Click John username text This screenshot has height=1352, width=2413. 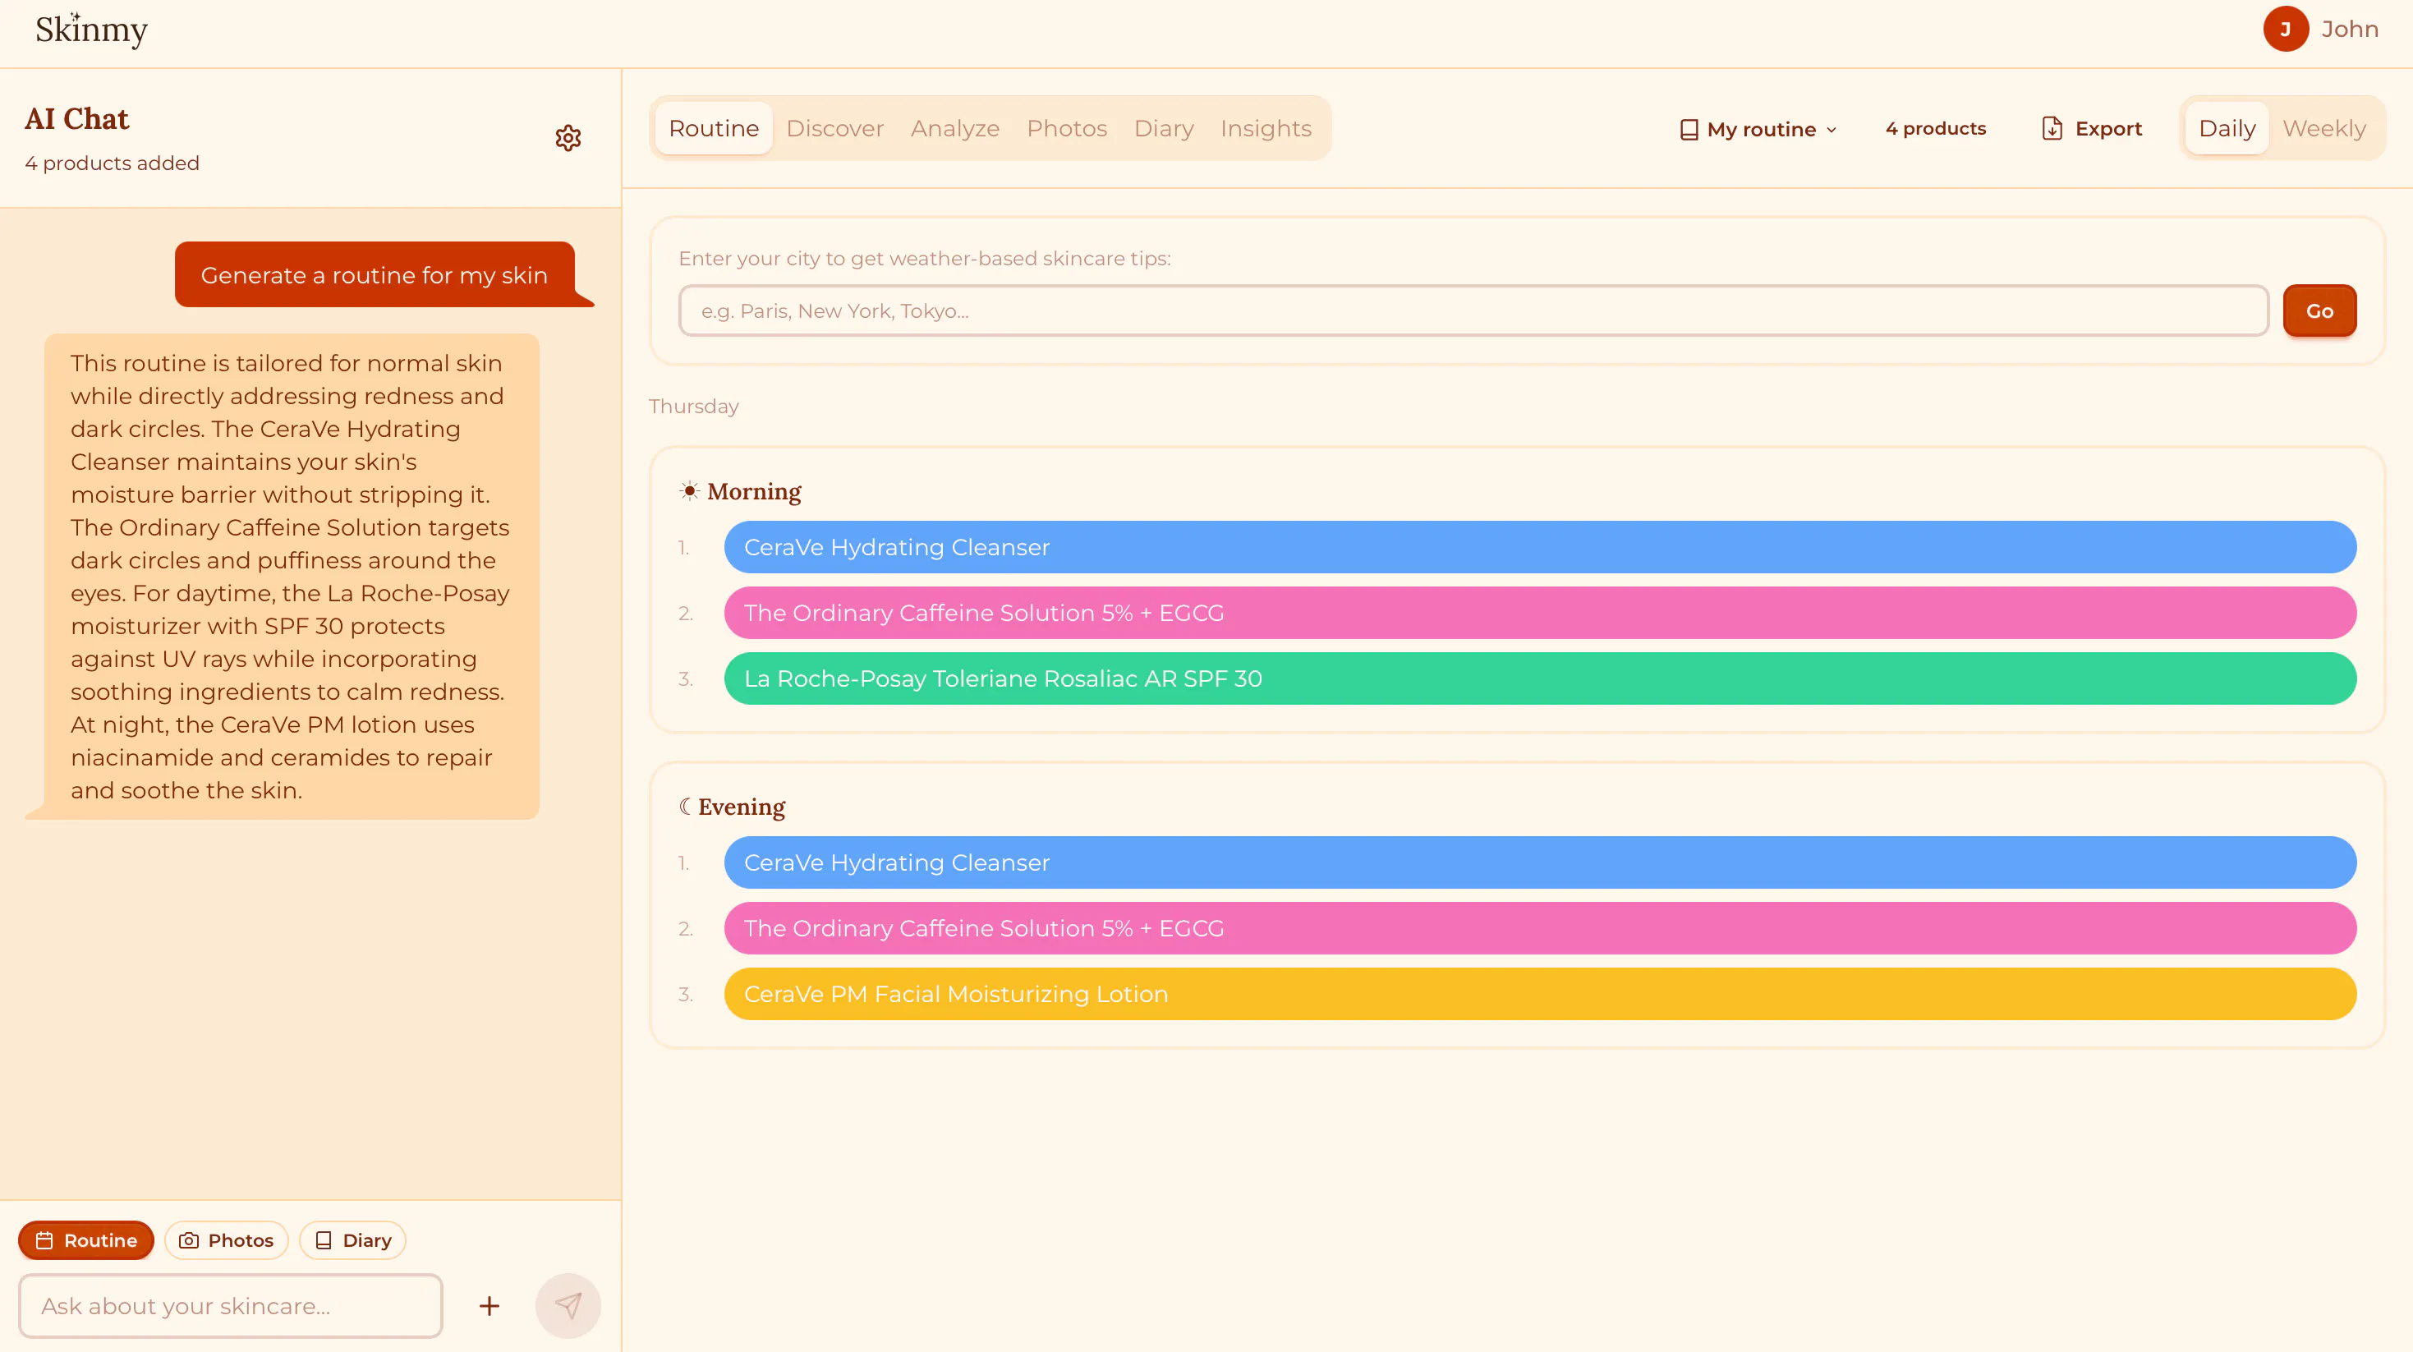2349,29
